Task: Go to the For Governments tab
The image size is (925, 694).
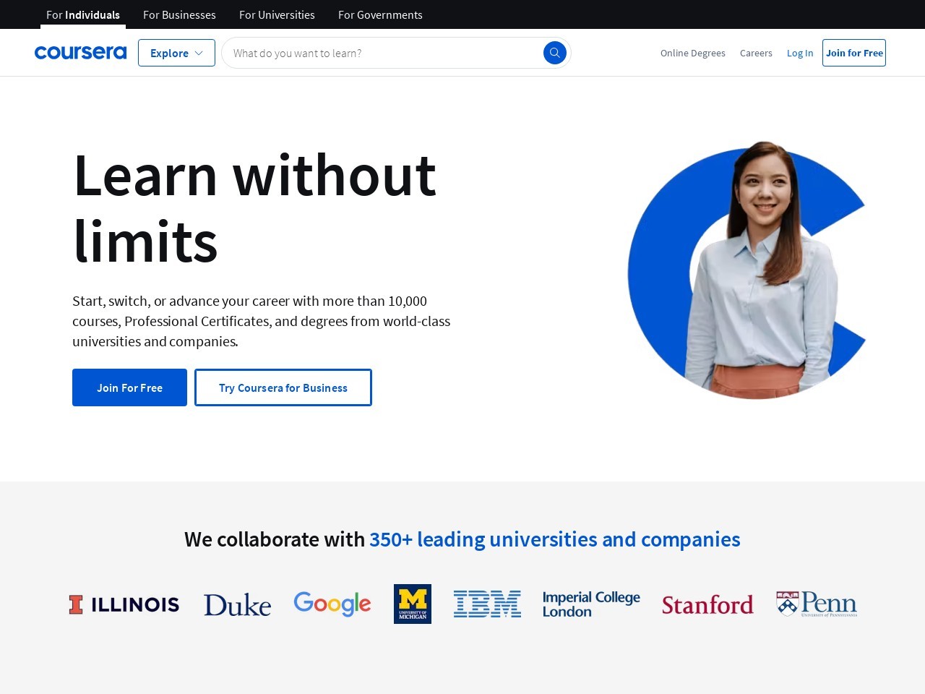Action: click(x=380, y=14)
